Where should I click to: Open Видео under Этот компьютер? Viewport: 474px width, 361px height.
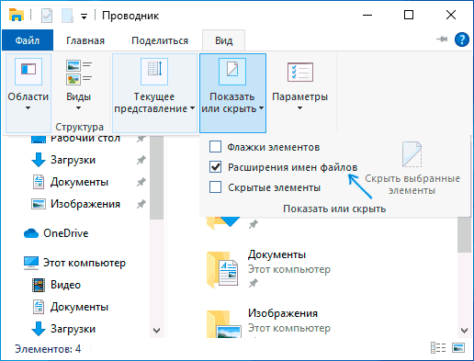(x=65, y=285)
